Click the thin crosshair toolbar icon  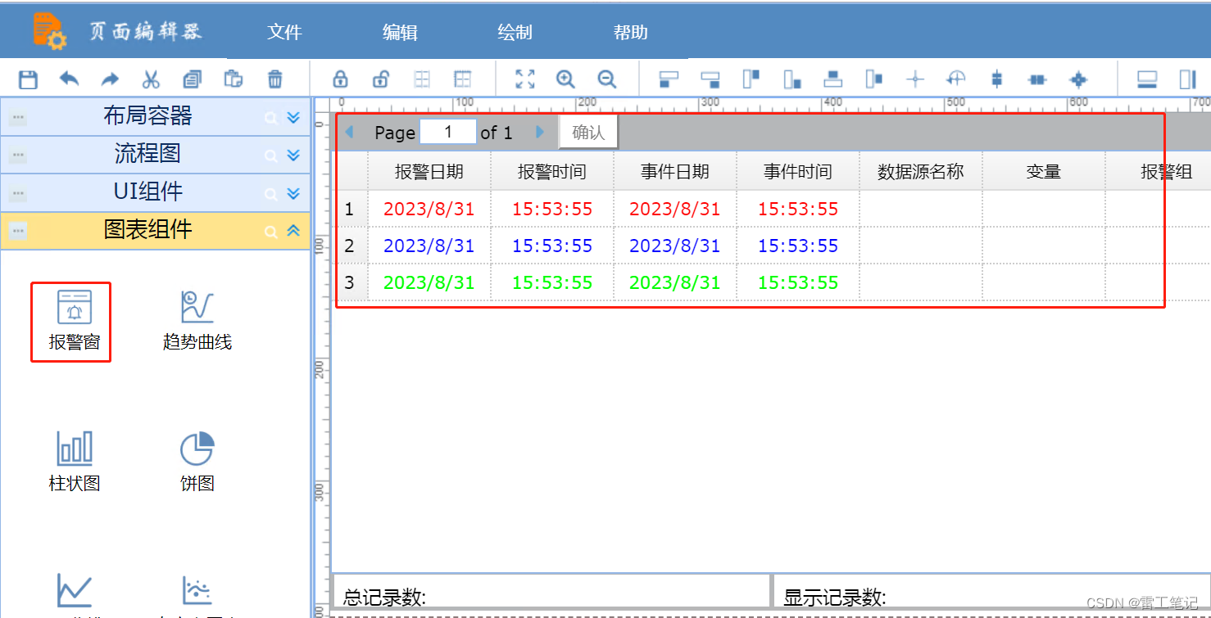(x=915, y=79)
